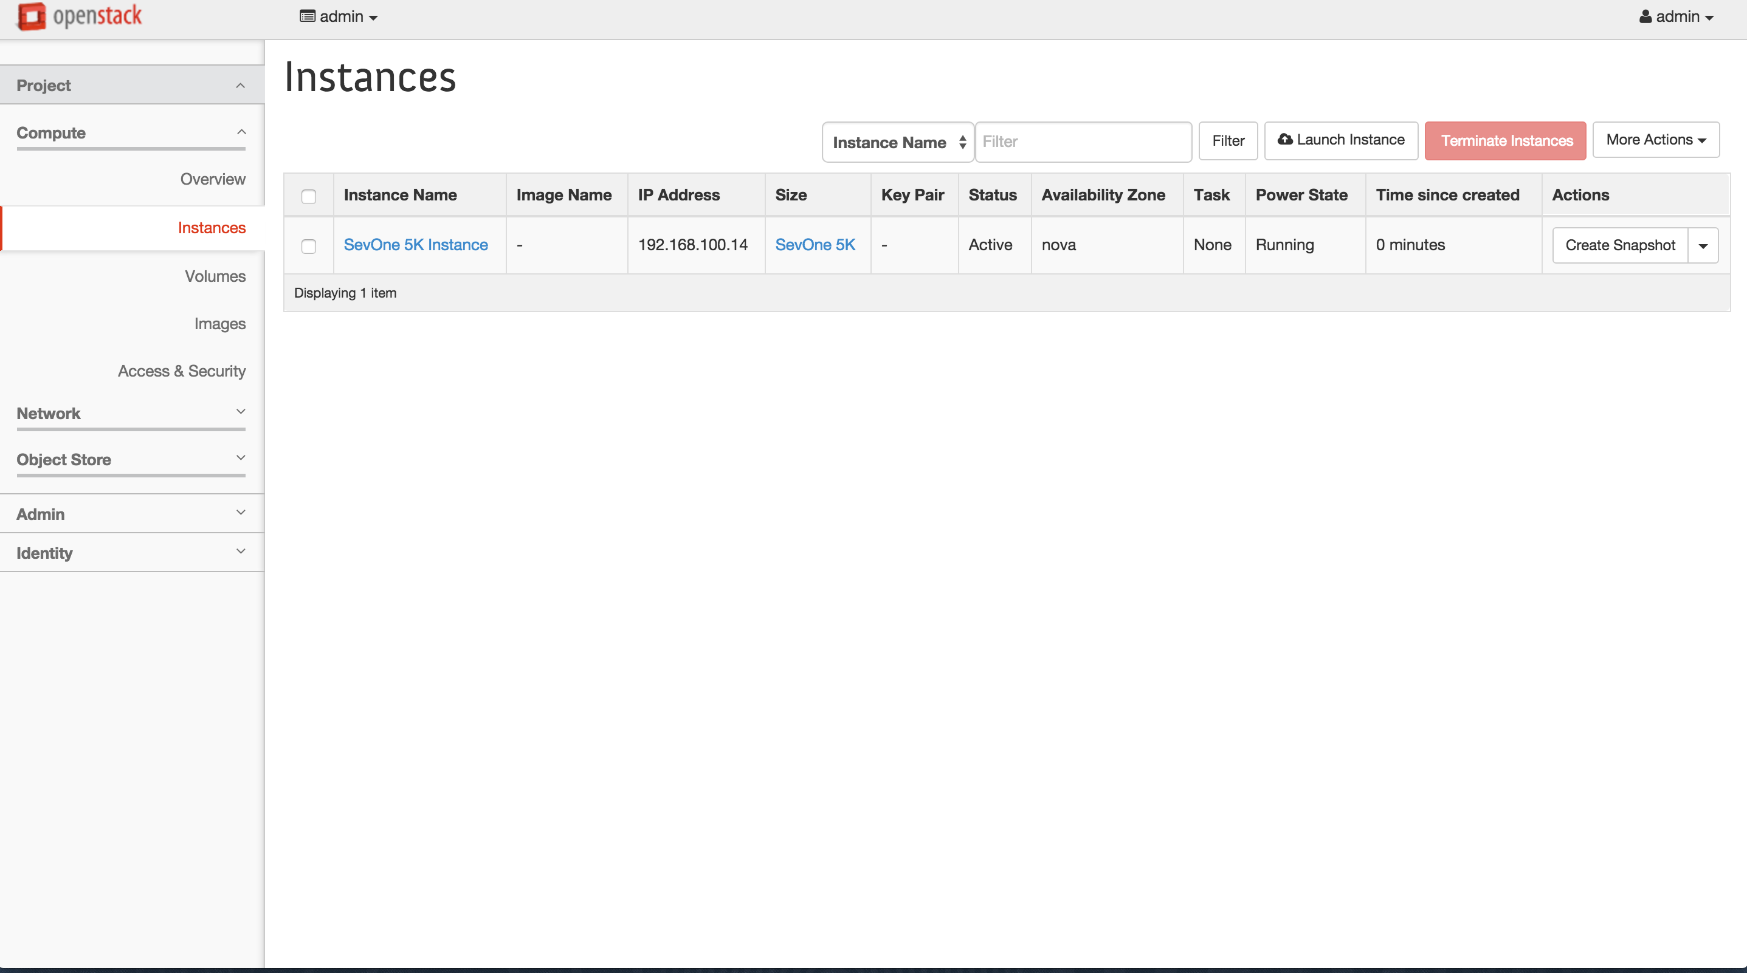Toggle the SevOne 5K Instance checkbox
Image resolution: width=1747 pixels, height=973 pixels.
308,245
